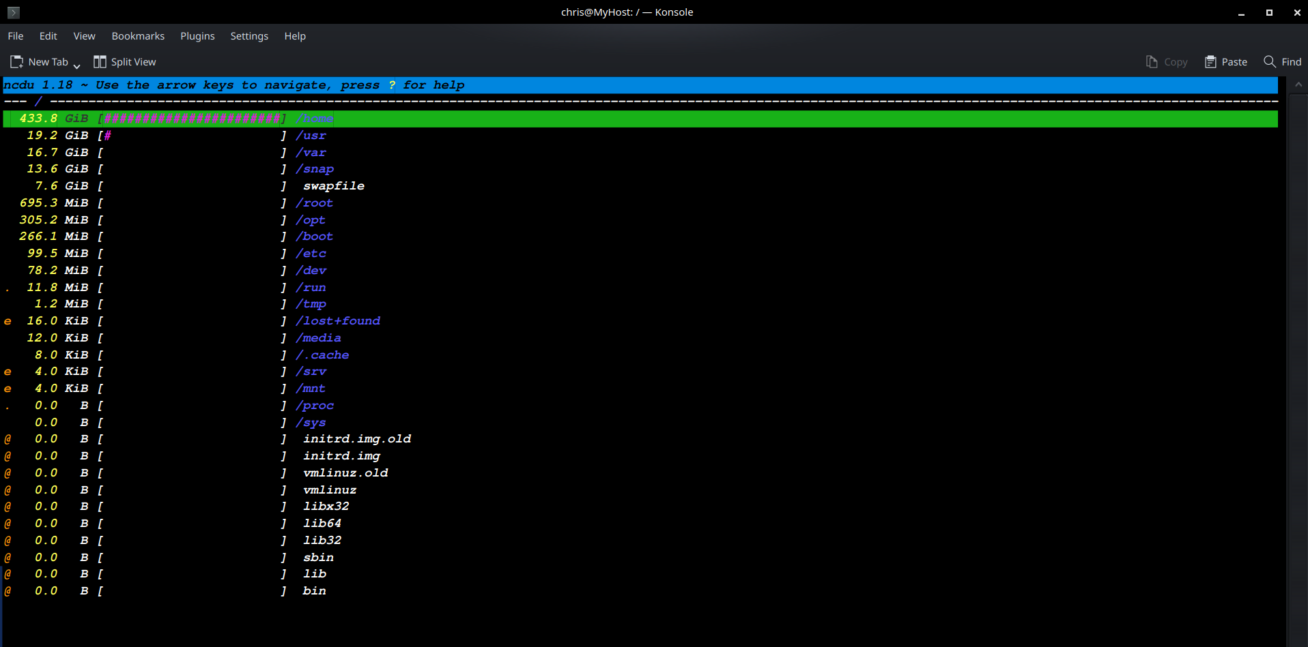Click the /snap directory entry

(x=315, y=169)
